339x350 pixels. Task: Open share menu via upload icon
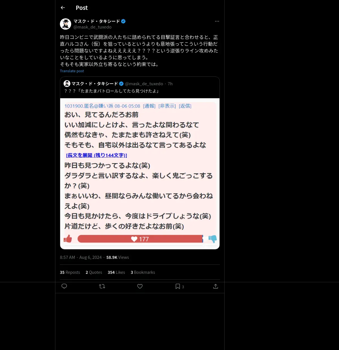click(x=216, y=286)
